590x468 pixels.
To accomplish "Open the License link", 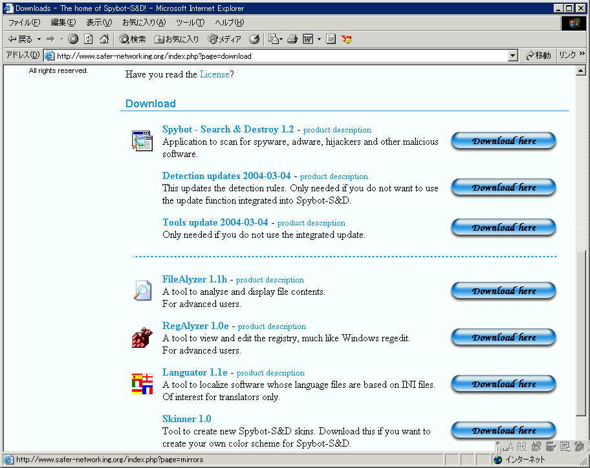I will tap(214, 74).
